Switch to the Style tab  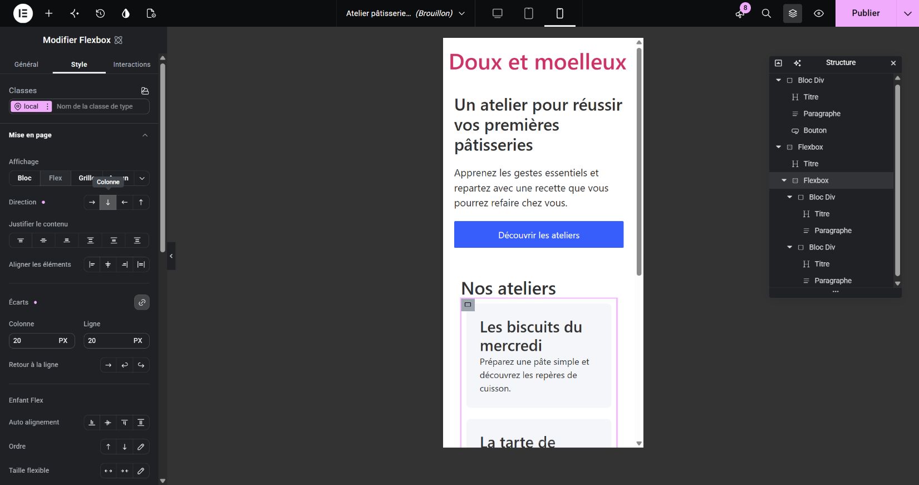coord(79,65)
